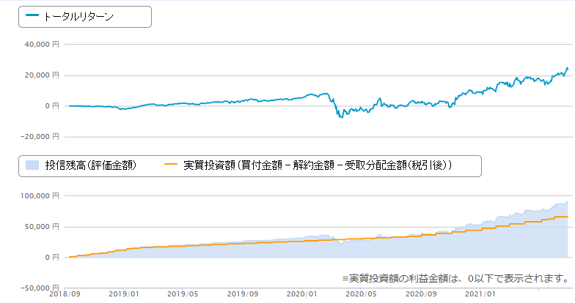Click the orange line icon for 実質投資額
575x303 pixels.
point(171,165)
